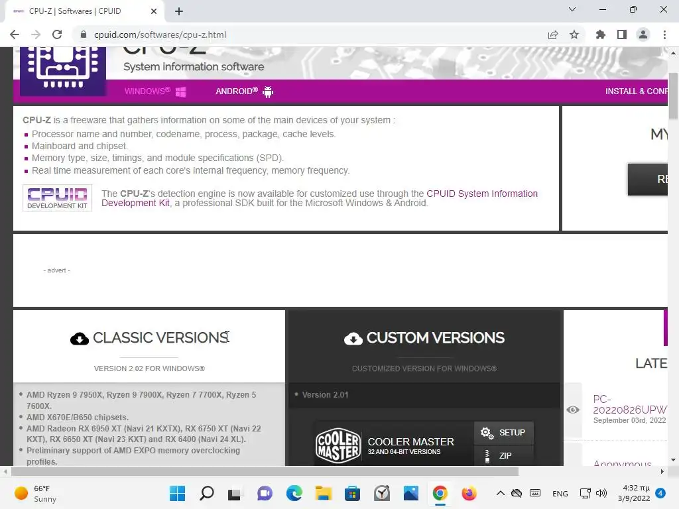
Task: Open Chrome three-dot menu
Action: [664, 34]
